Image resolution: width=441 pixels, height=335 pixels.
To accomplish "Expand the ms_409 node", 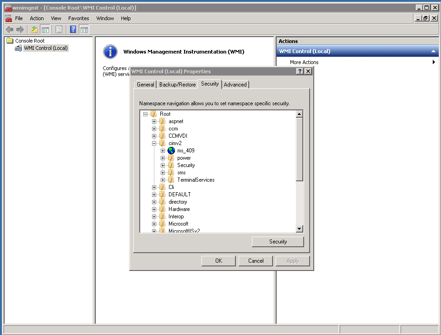I will click(x=163, y=151).
